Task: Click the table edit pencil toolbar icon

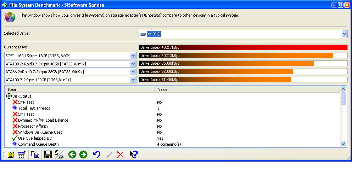Action: (x=22, y=154)
